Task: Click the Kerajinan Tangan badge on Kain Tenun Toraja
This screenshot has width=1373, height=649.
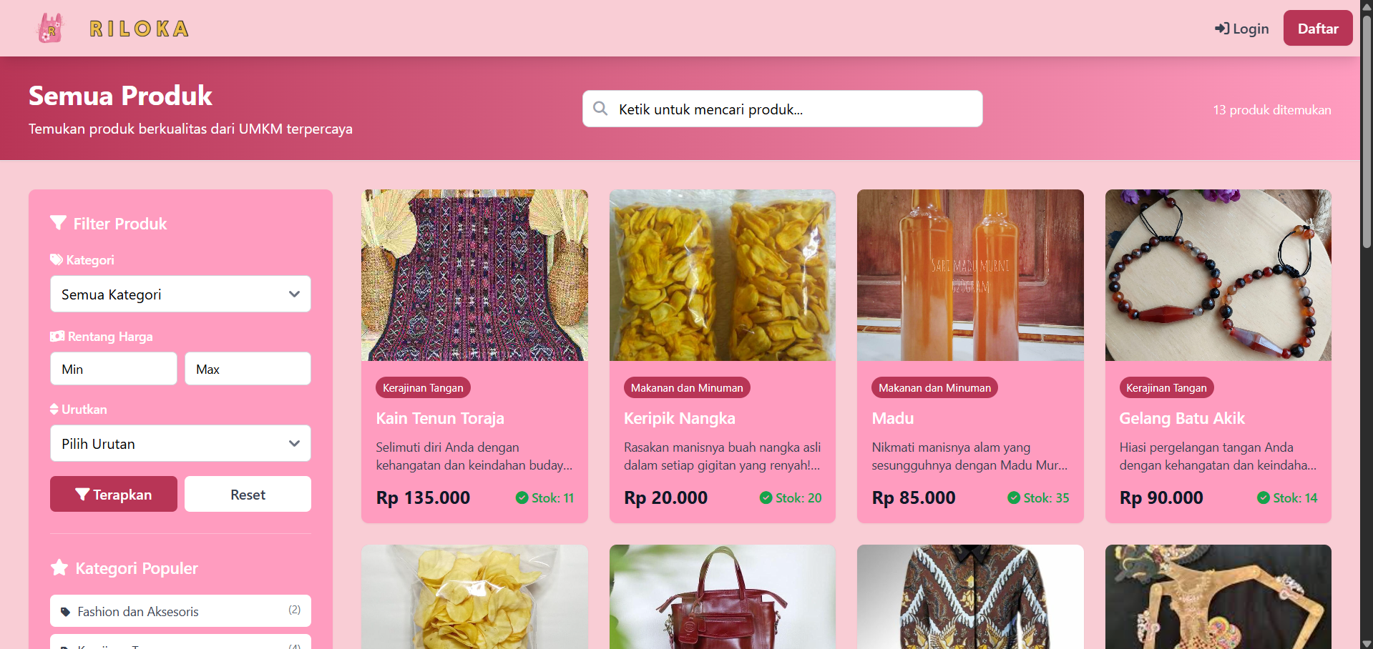Action: click(423, 387)
